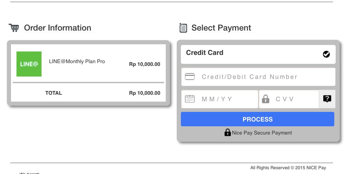The width and height of the screenshot is (348, 174).
Task: Click the credit card icon in number field
Action: click(x=190, y=77)
